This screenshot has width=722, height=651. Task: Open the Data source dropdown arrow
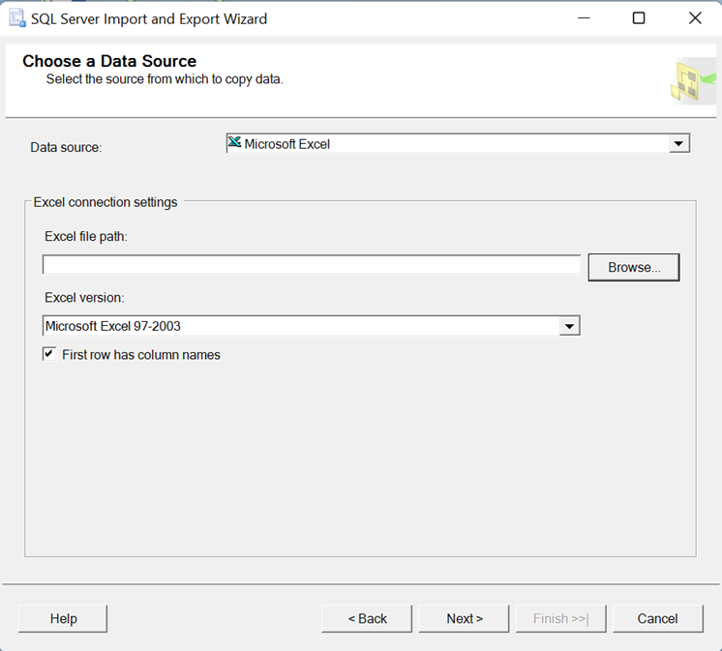[678, 143]
